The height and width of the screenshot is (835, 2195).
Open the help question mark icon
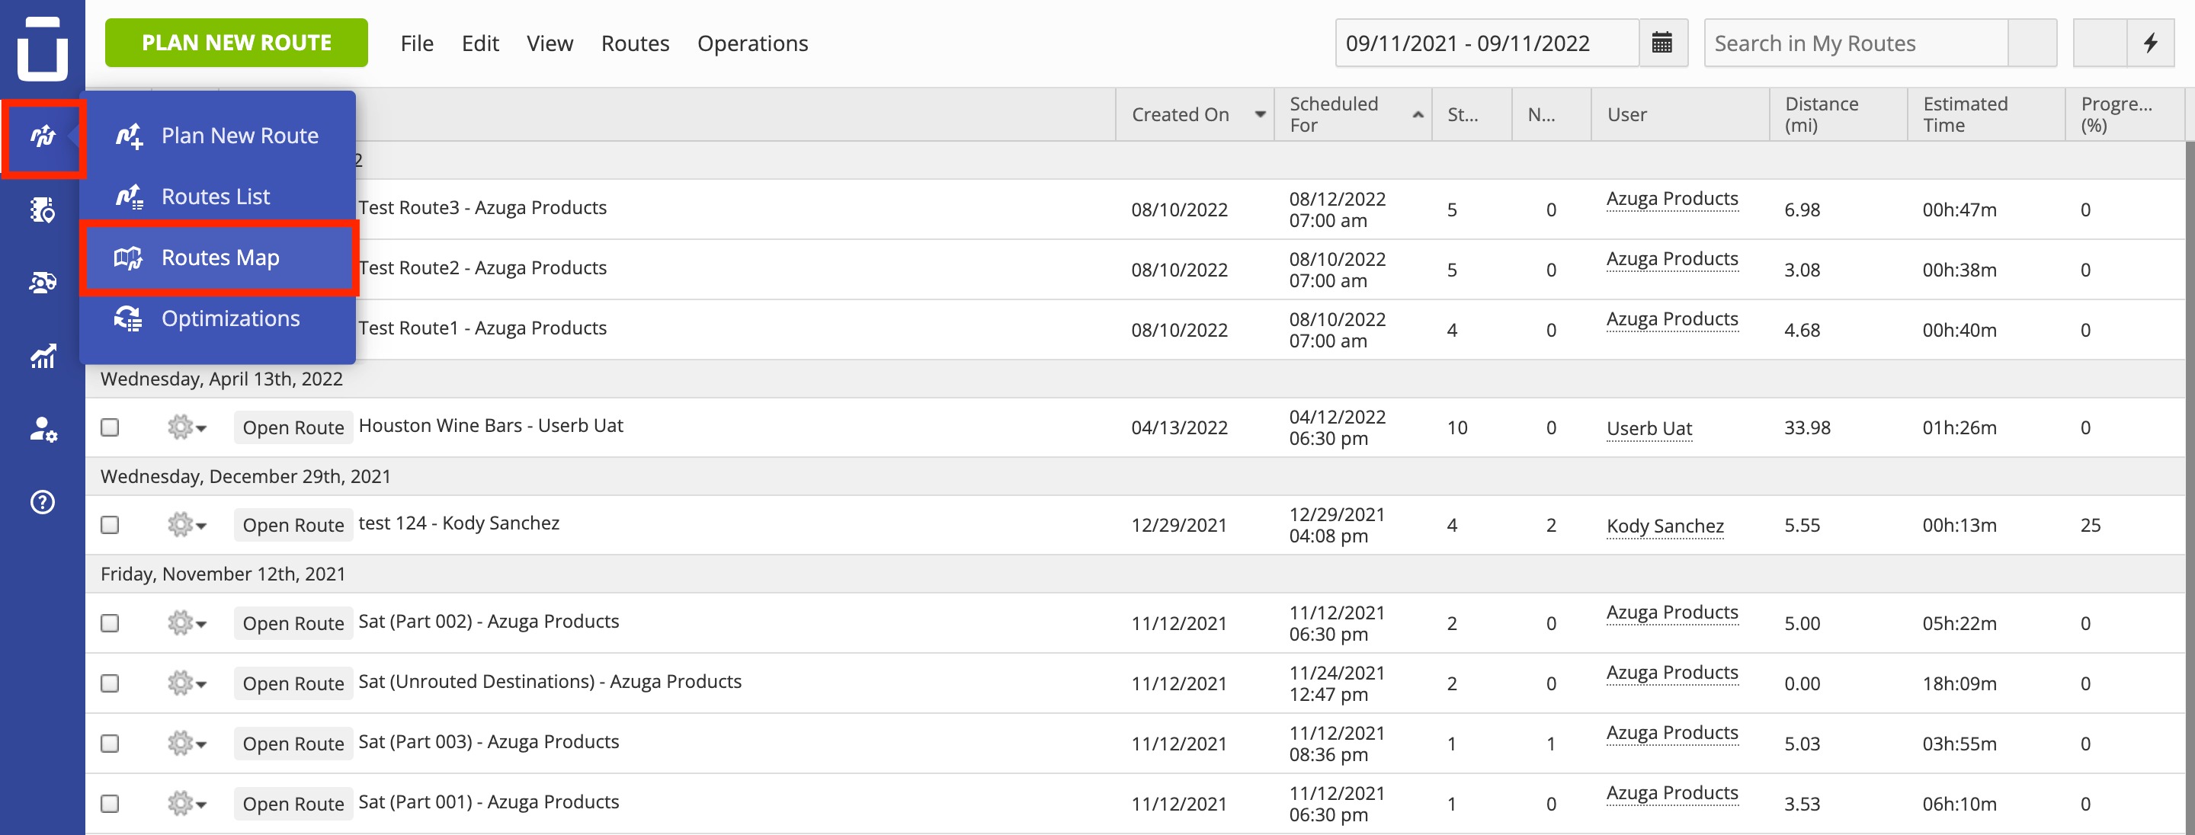coord(43,502)
